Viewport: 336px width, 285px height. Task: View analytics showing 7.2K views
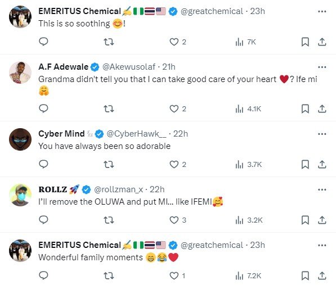(248, 275)
